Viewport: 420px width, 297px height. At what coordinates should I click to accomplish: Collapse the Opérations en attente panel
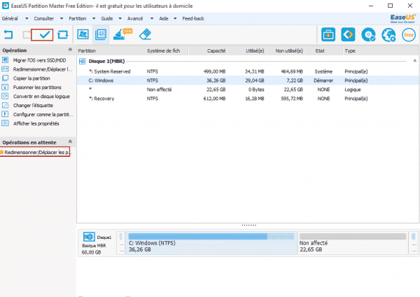click(70, 141)
